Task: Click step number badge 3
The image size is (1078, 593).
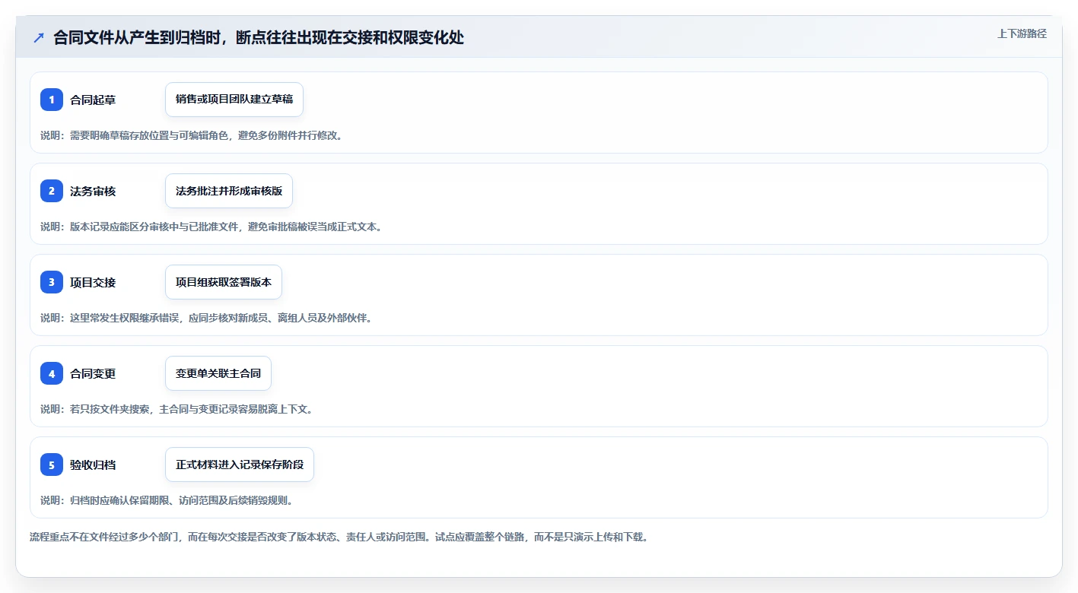Action: tap(52, 282)
